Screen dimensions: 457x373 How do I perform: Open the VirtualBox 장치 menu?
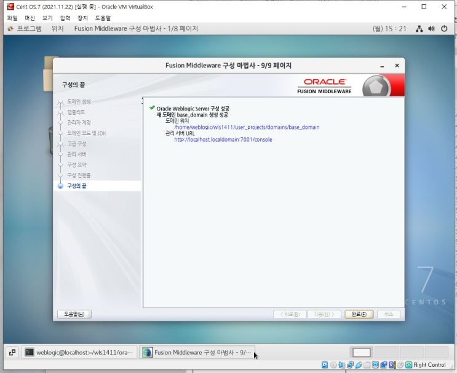point(82,18)
